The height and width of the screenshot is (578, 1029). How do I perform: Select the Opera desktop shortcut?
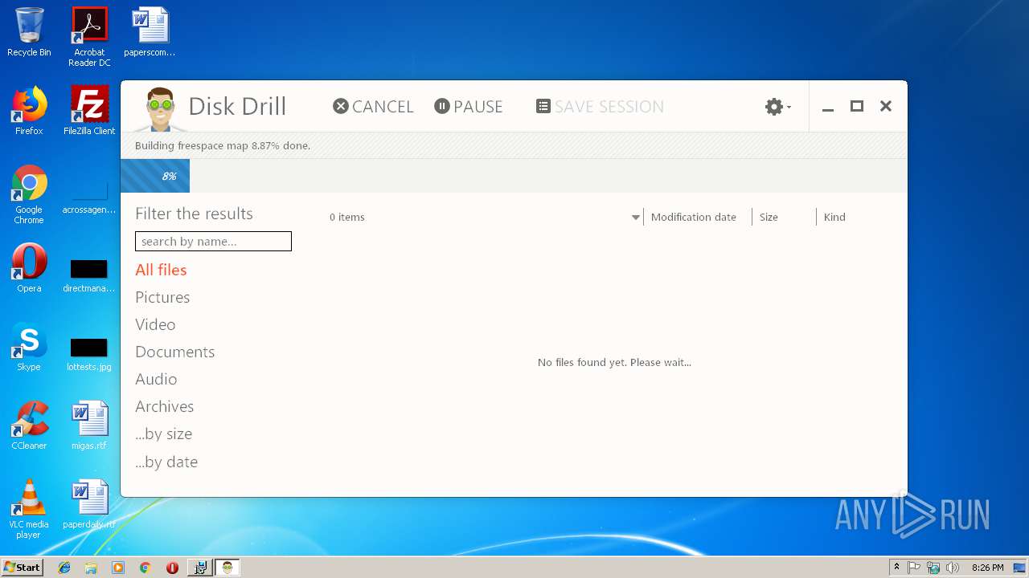[x=29, y=268]
